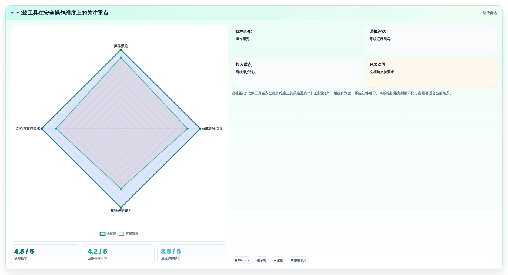The image size is (508, 275).
Task: Click the 匹配度 legend label
Action: click(111, 234)
